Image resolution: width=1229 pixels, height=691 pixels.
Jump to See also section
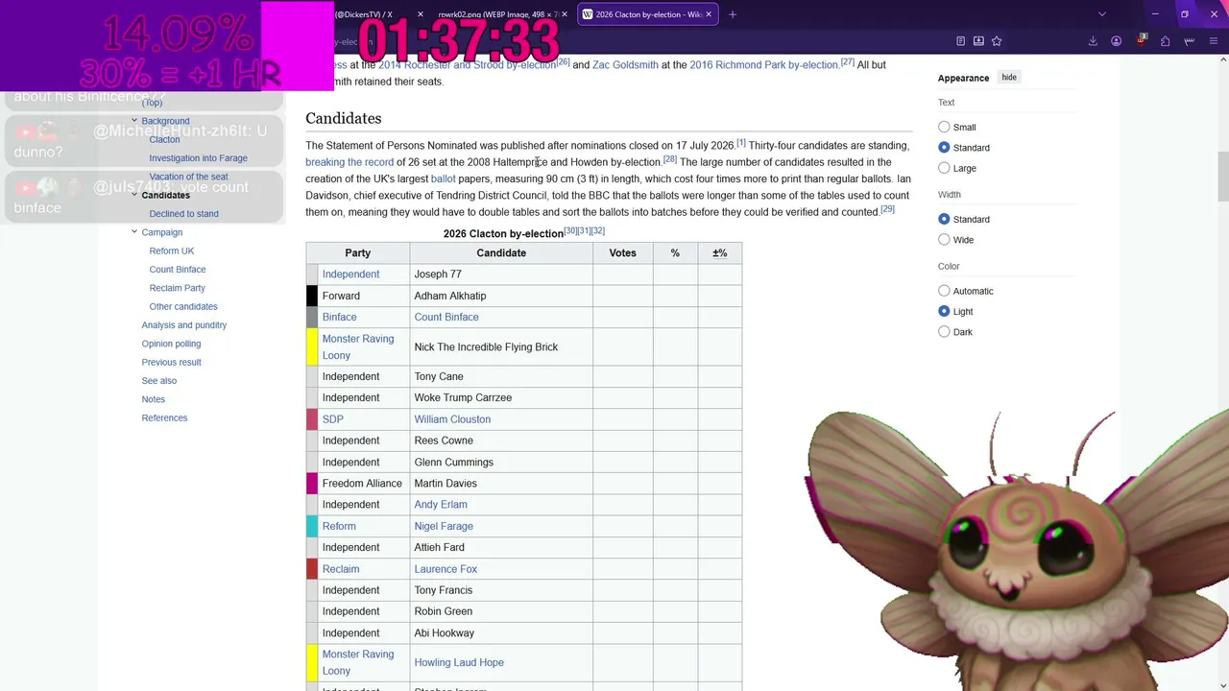point(158,381)
